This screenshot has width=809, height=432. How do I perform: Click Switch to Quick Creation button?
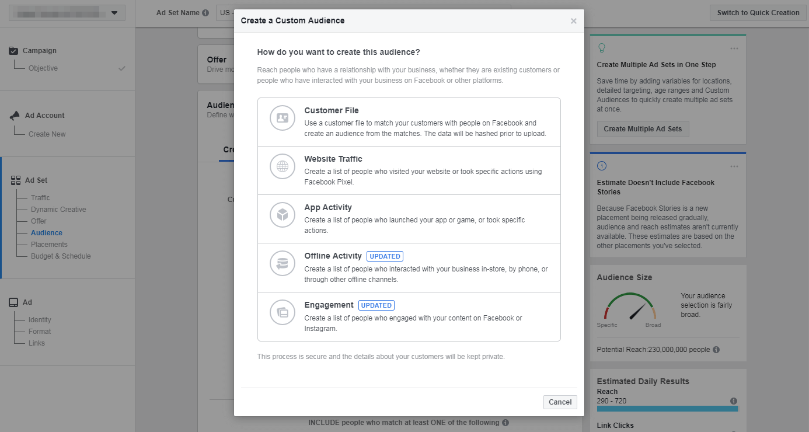click(758, 13)
